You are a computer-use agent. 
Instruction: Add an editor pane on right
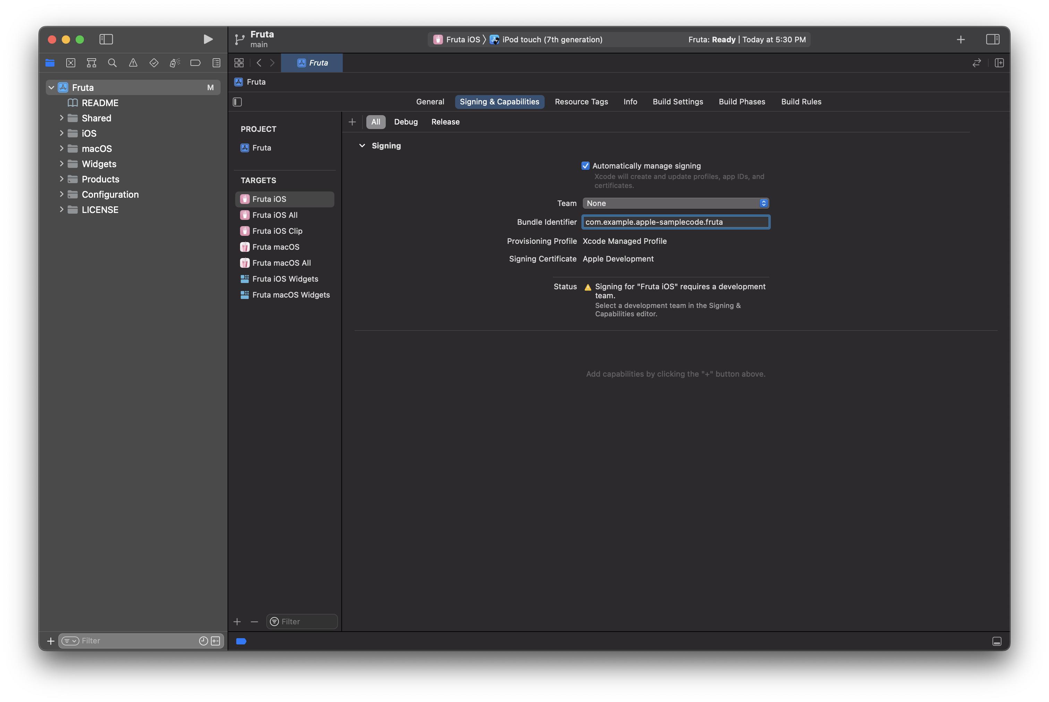999,63
